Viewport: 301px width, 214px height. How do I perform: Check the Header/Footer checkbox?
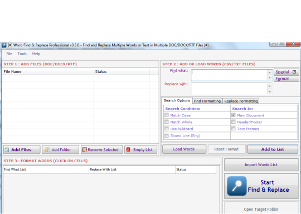click(233, 122)
